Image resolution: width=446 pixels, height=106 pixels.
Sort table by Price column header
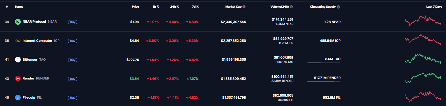pyautogui.click(x=135, y=6)
